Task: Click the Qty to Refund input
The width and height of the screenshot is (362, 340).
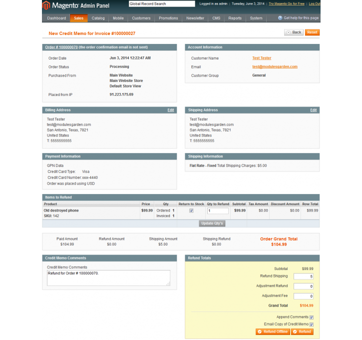Action: pos(218,211)
